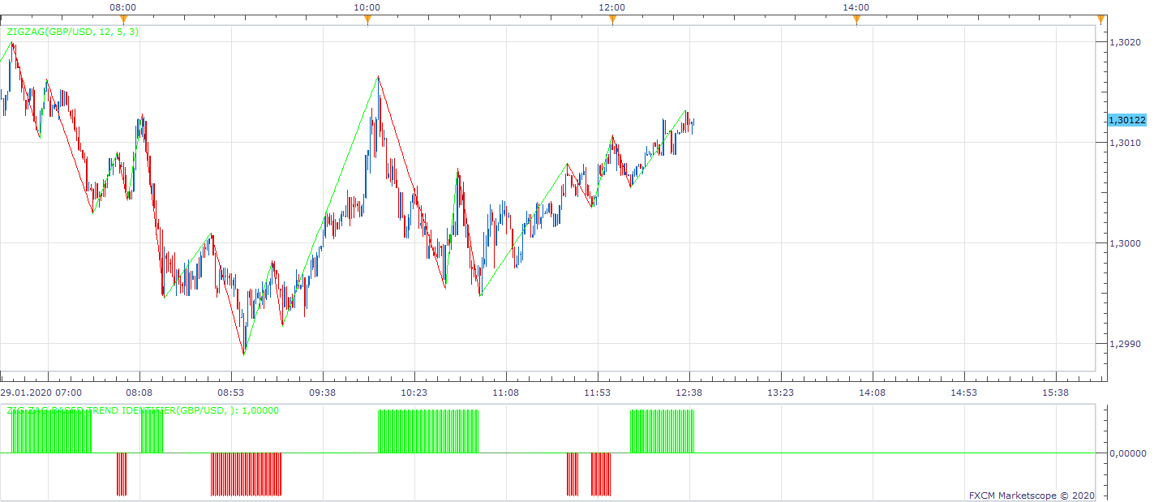Click the 13:23 time axis label
The height and width of the screenshot is (502, 1154).
pos(781,392)
